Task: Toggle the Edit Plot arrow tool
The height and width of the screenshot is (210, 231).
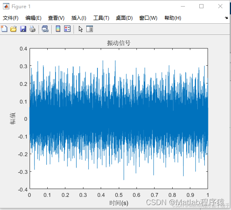Action: (x=81, y=29)
